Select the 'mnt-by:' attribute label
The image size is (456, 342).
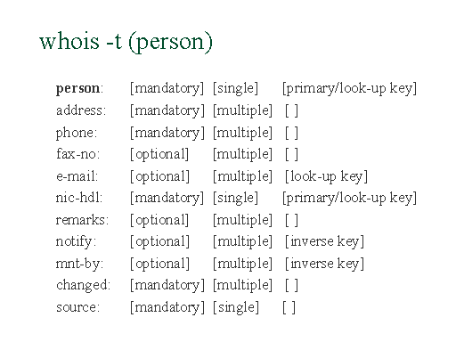(79, 264)
